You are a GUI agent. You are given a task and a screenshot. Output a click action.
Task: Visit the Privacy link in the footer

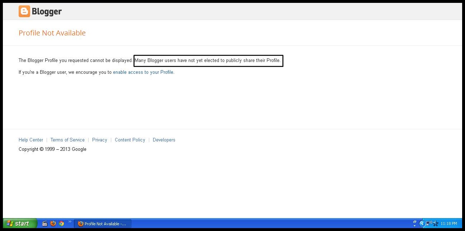click(x=100, y=140)
